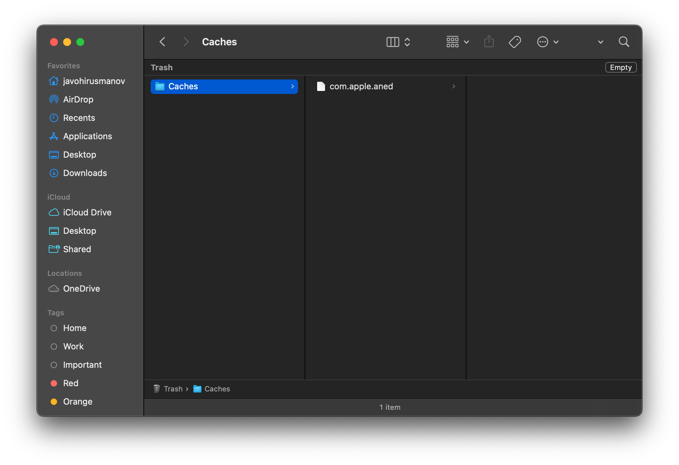Select the Red tag color dot
Image resolution: width=679 pixels, height=465 pixels.
[54, 383]
